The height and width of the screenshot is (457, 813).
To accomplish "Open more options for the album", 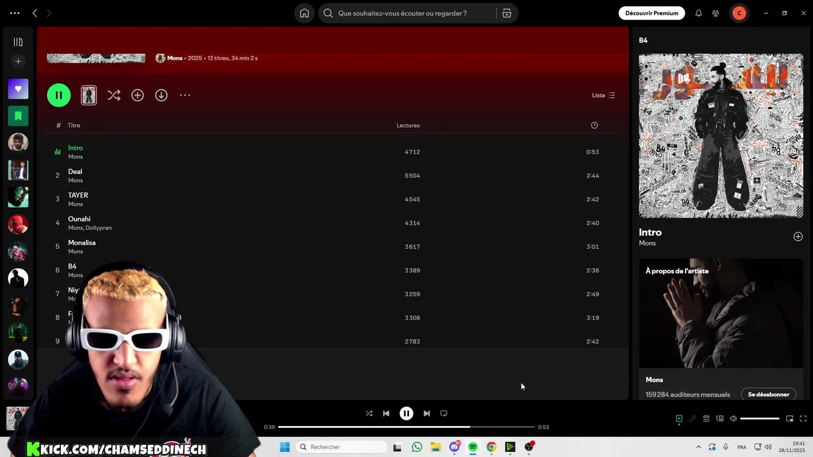I will point(185,95).
